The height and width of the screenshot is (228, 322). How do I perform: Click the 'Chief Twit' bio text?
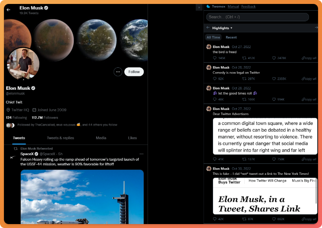pyautogui.click(x=14, y=102)
